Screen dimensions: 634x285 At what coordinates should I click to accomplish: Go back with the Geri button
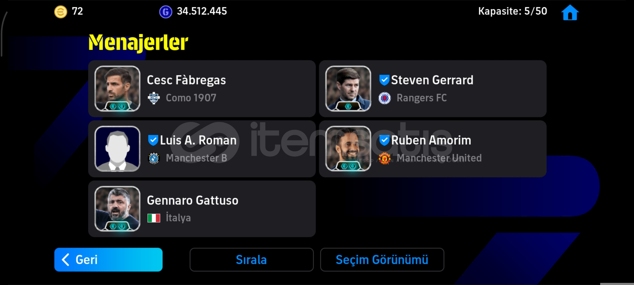tap(108, 260)
